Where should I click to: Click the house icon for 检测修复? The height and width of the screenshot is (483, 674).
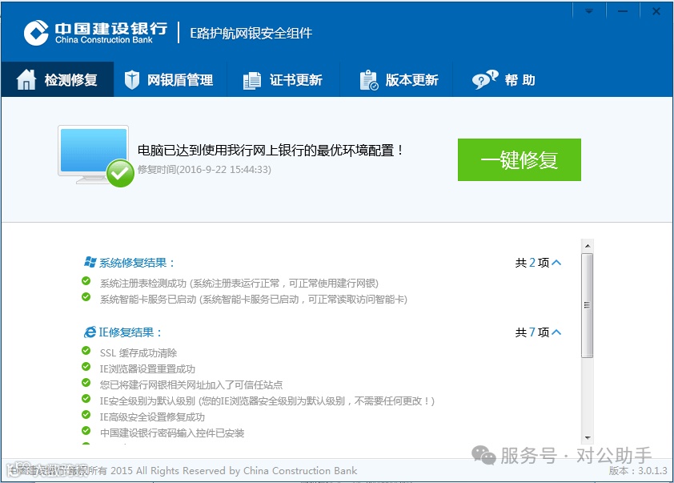point(26,79)
